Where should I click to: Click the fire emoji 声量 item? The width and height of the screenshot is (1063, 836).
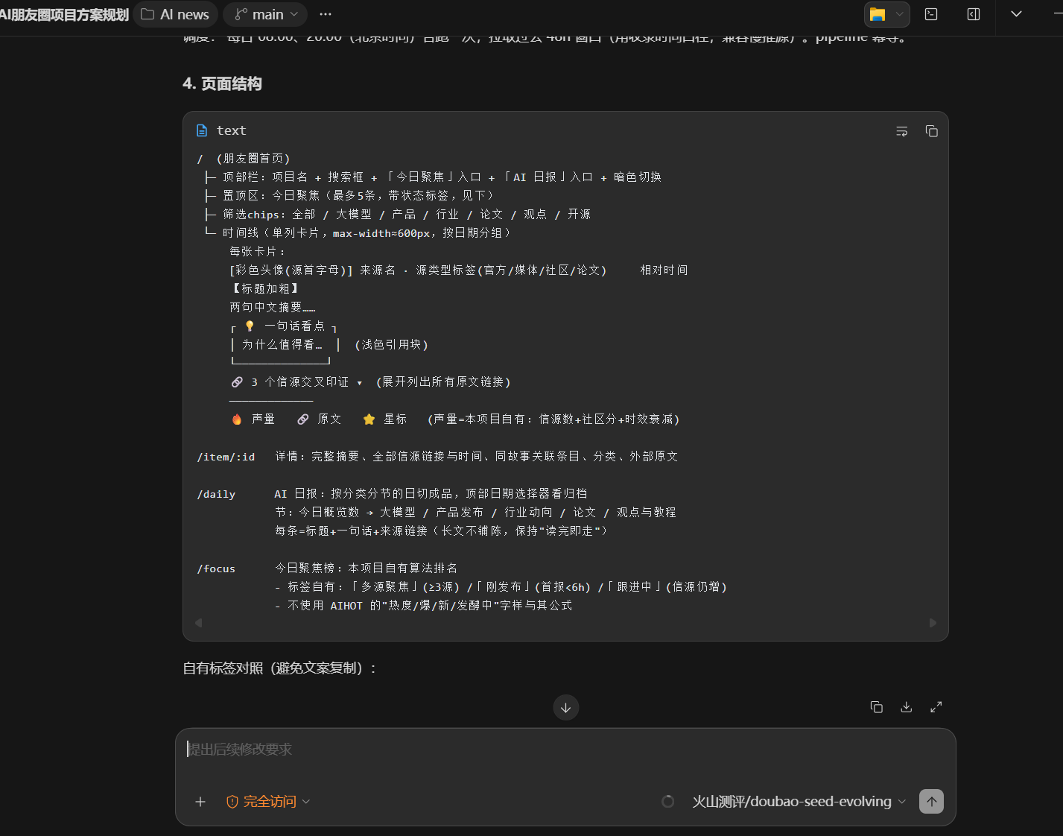coord(253,419)
